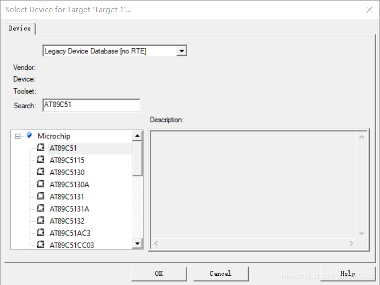The width and height of the screenshot is (380, 285).
Task: Select the AT89C5115 device
Action: tap(67, 160)
